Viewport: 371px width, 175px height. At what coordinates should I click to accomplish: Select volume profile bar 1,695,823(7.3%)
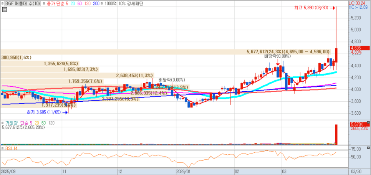coord(50,69)
